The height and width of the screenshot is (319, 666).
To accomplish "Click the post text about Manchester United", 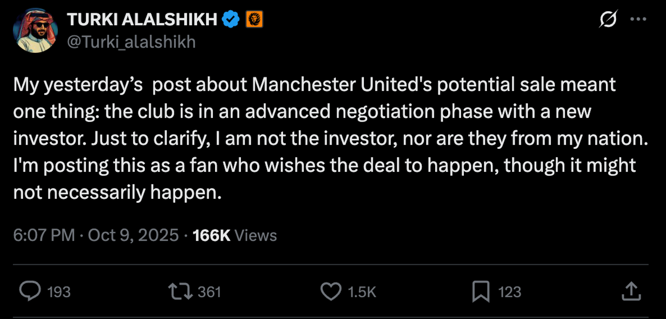I will pyautogui.click(x=324, y=139).
